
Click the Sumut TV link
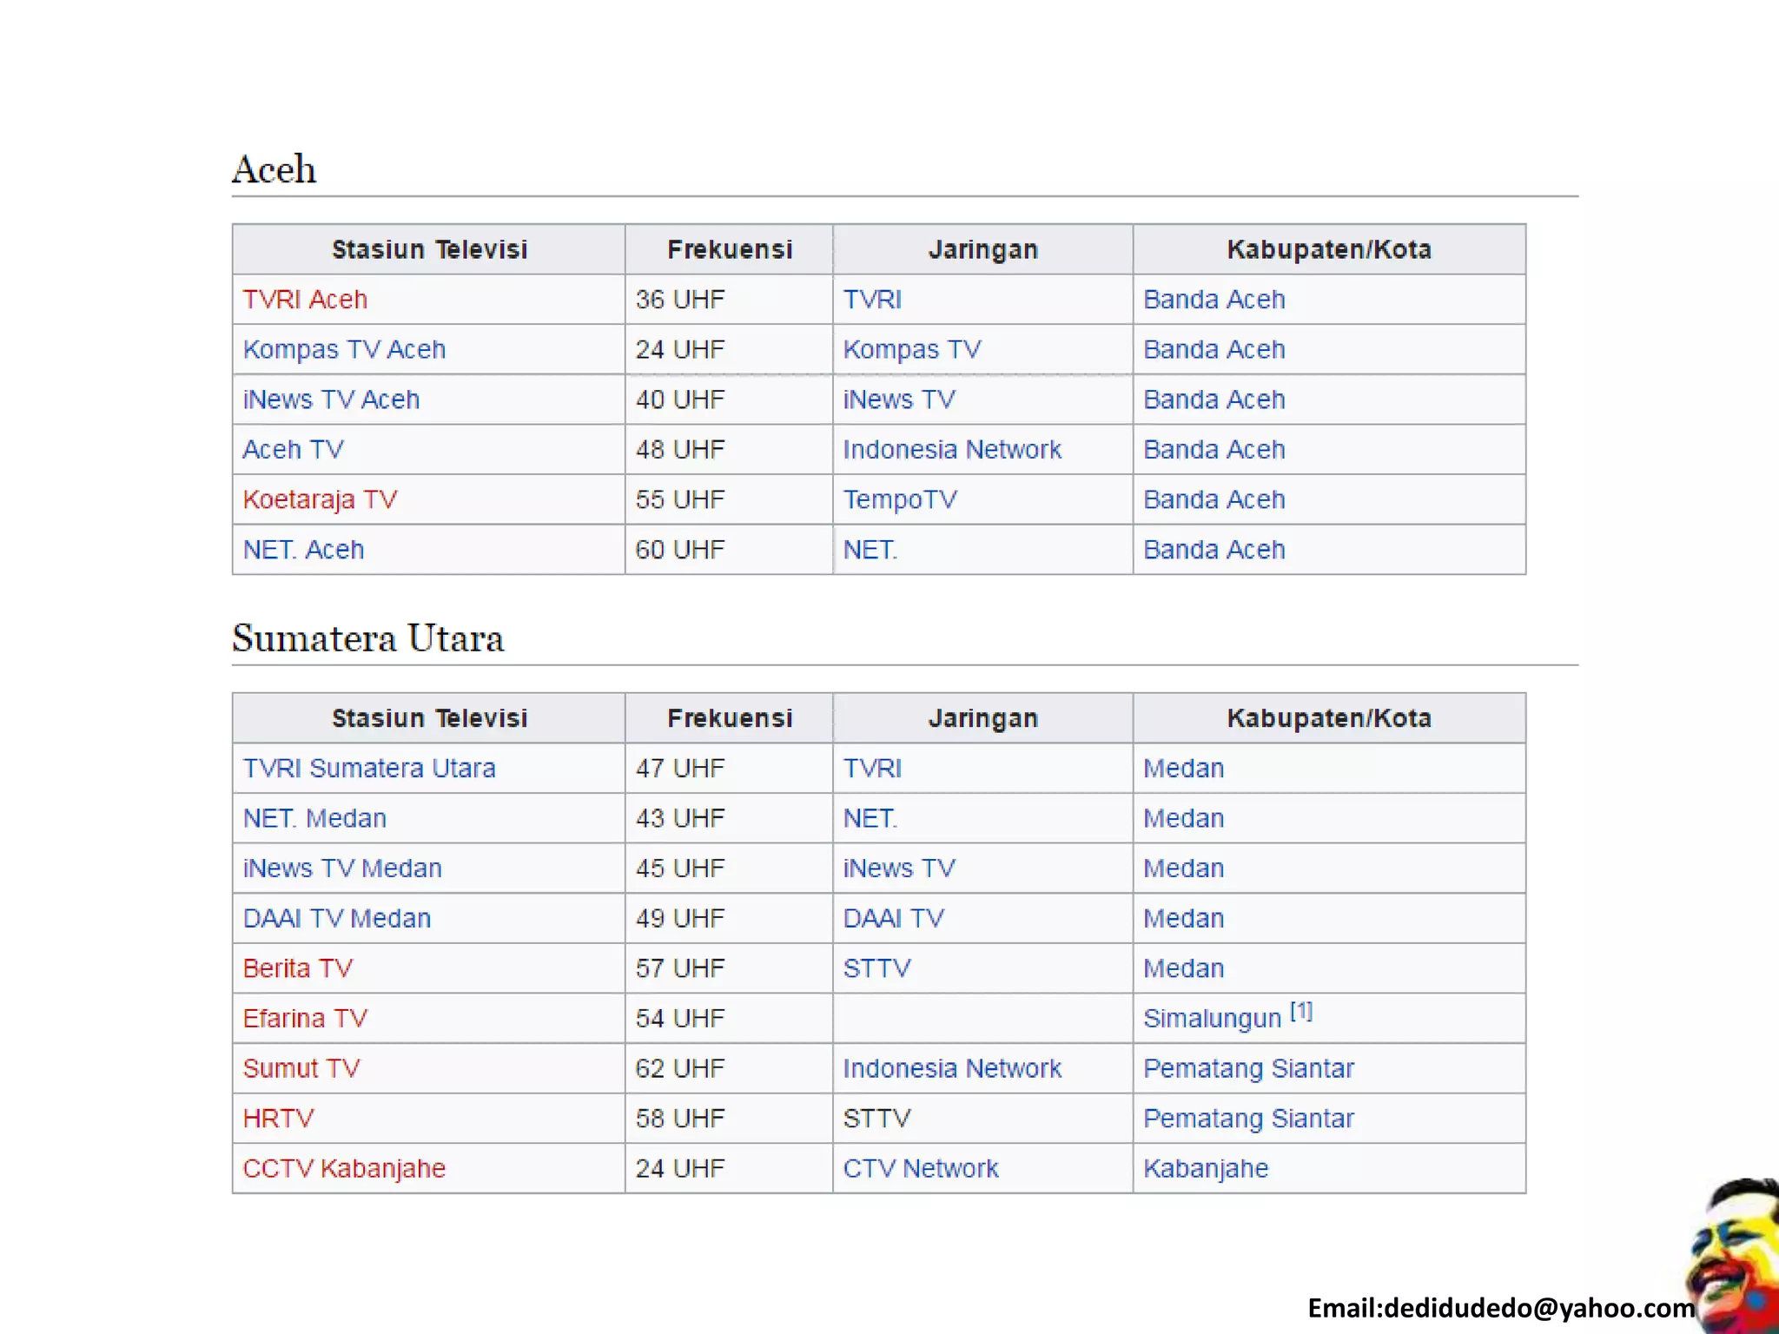(x=301, y=1069)
